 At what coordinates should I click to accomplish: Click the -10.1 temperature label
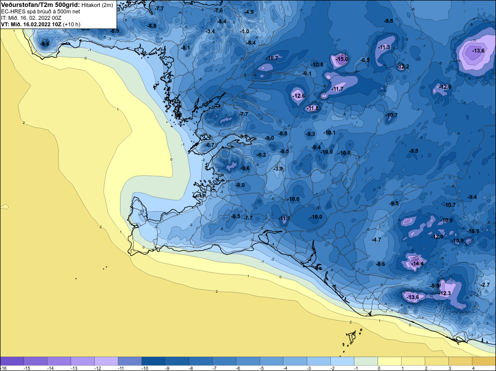pyautogui.click(x=330, y=133)
